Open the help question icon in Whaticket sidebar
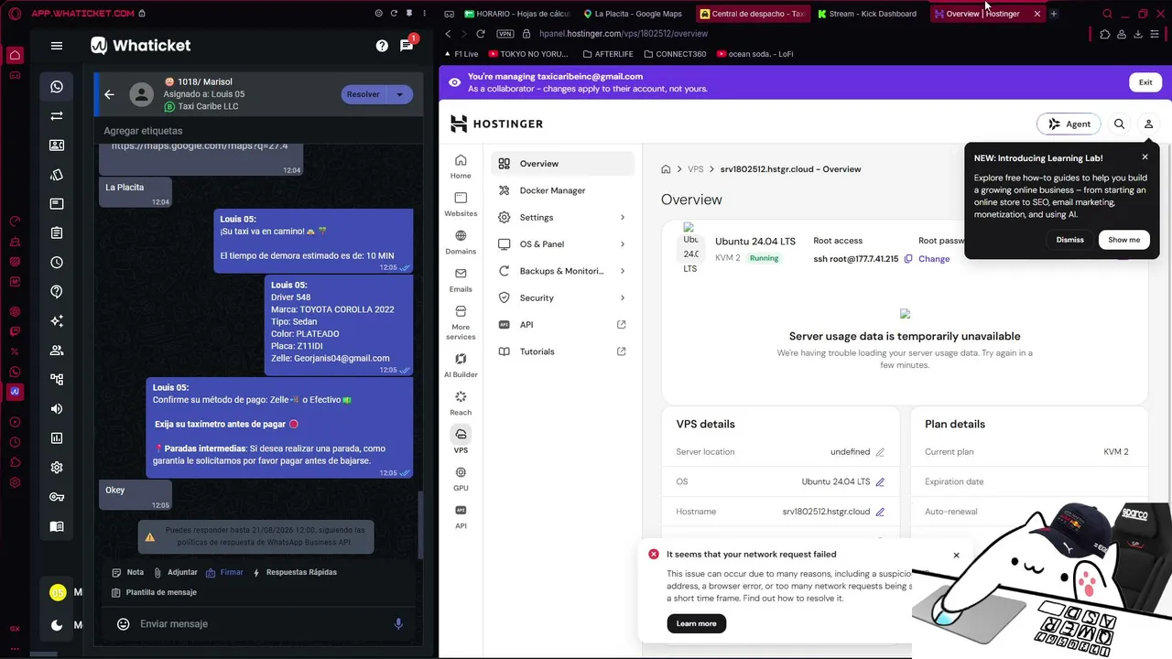Viewport: 1172px width, 659px height. pos(57,292)
